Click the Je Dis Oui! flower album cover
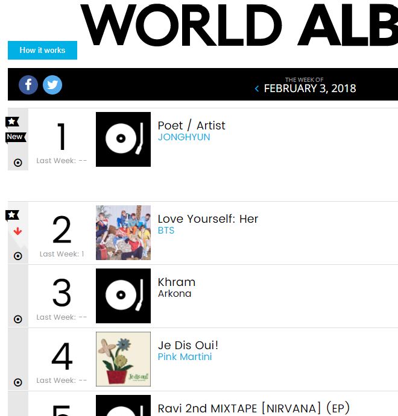 click(123, 359)
